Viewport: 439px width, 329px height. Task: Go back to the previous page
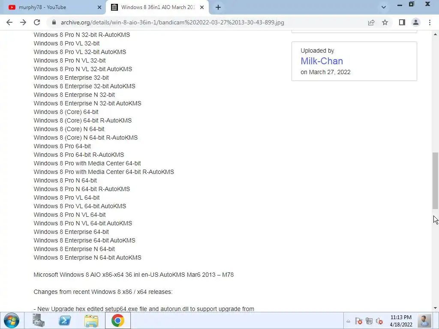(x=9, y=22)
